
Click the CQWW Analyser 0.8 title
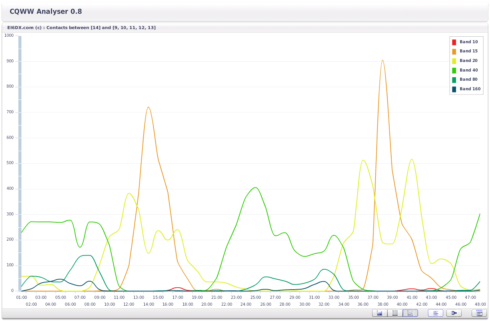coord(46,11)
